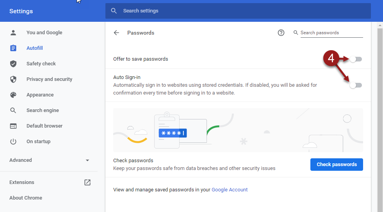The width and height of the screenshot is (383, 212).
Task: Toggle Offer to save passwords switch
Action: pyautogui.click(x=356, y=59)
